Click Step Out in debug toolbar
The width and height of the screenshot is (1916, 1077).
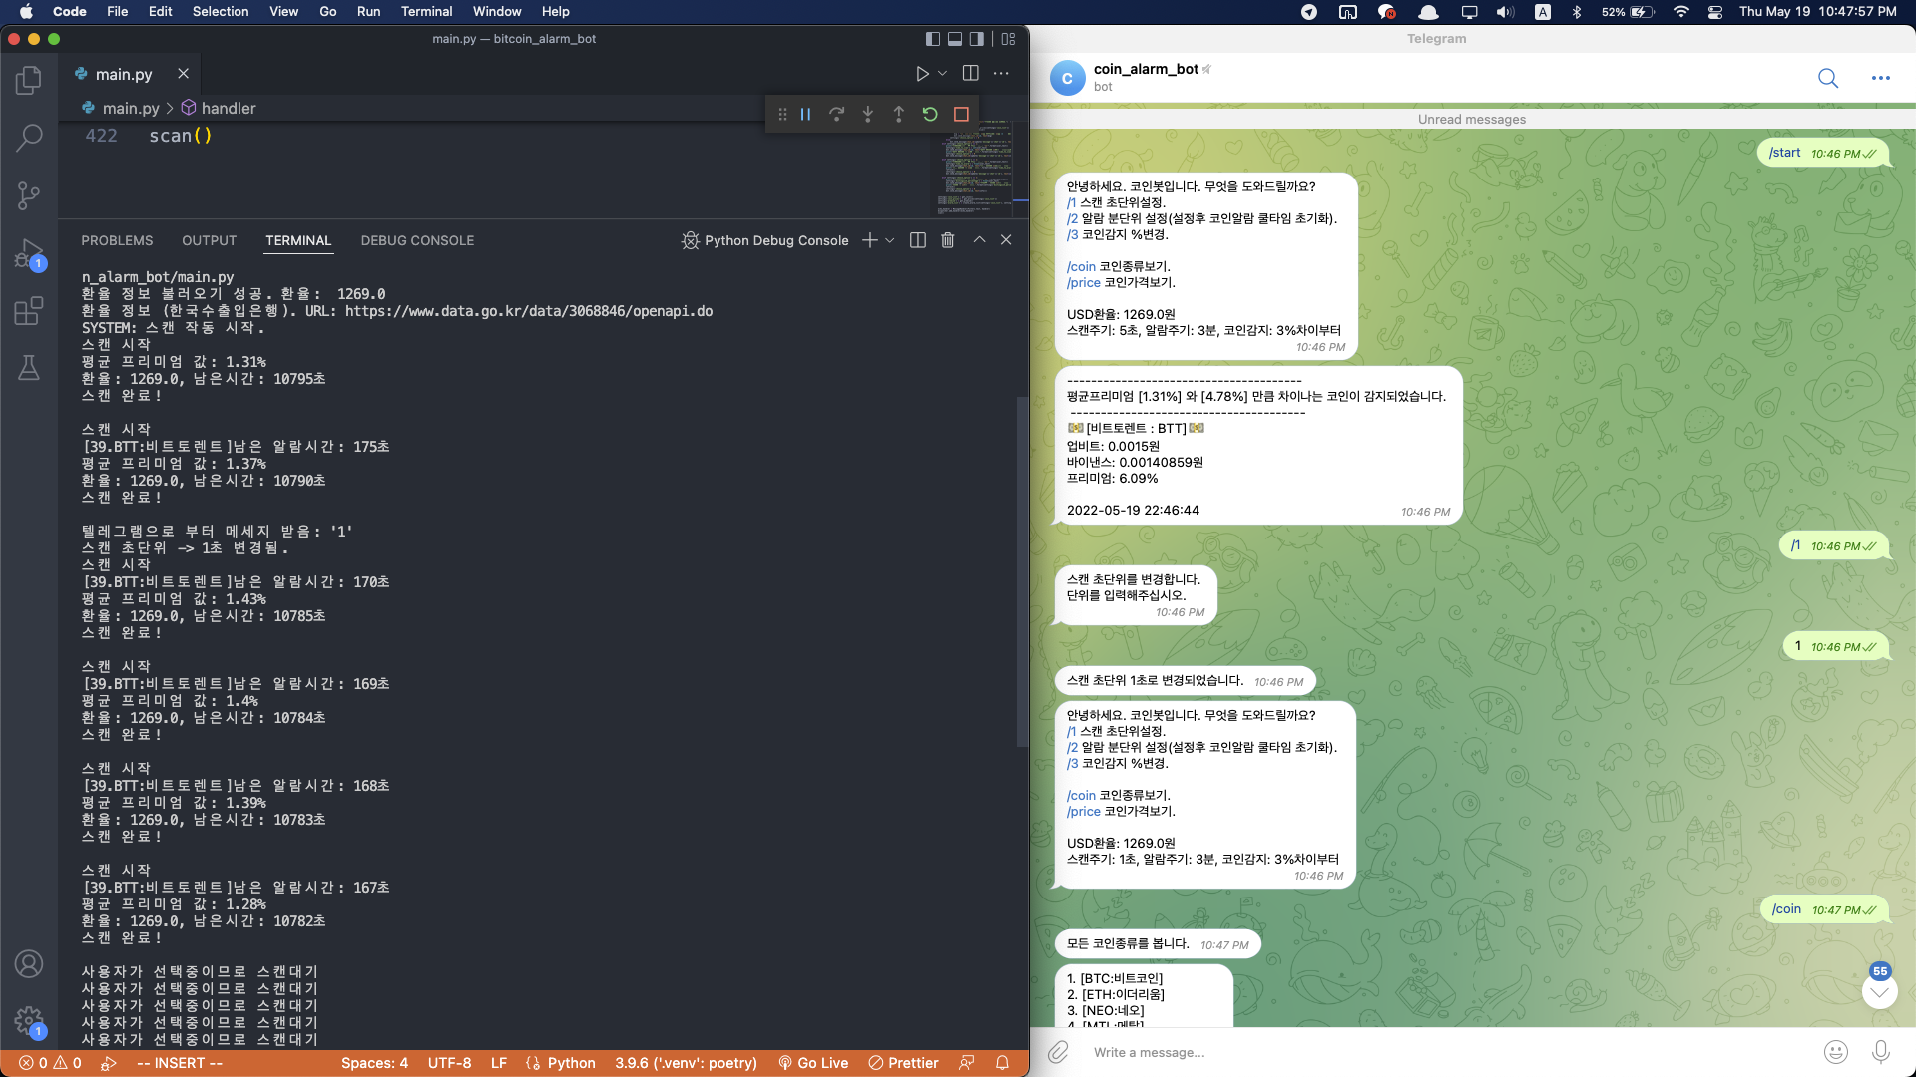click(x=899, y=115)
